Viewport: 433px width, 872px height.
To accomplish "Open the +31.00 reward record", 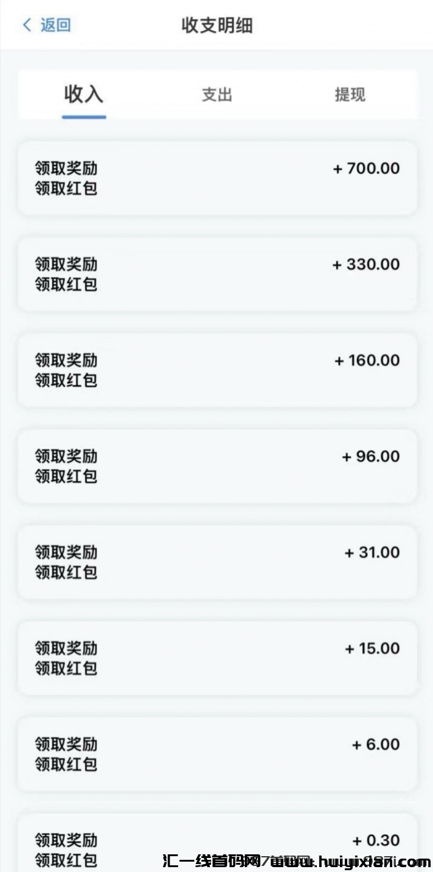I will [x=217, y=562].
